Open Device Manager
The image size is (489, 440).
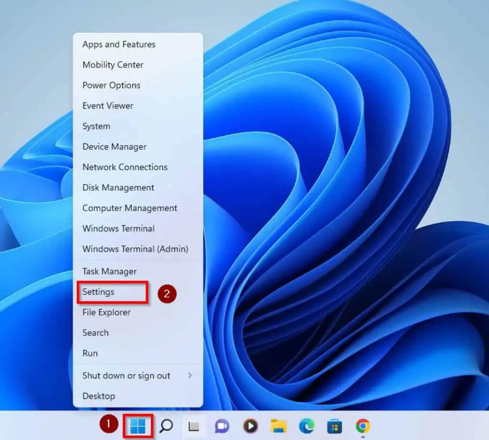point(114,147)
